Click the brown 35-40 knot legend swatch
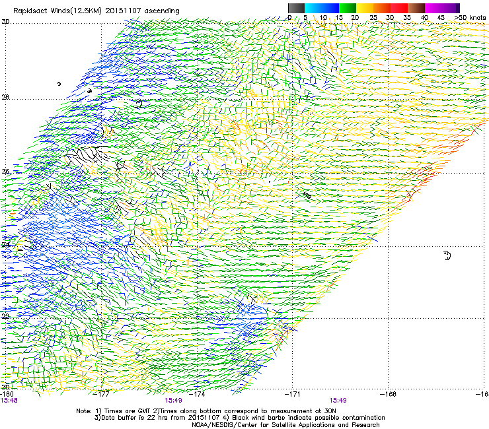The width and height of the screenshot is (489, 429). [416, 8]
